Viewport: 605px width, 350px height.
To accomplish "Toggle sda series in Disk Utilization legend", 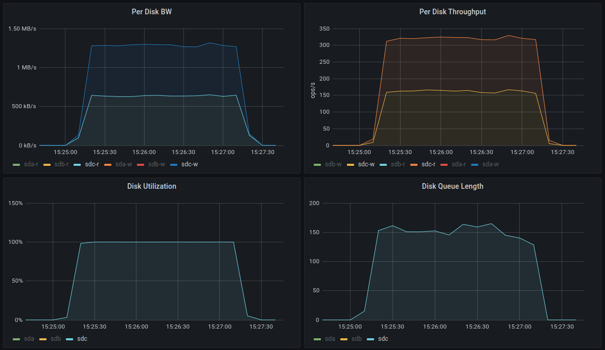I will [x=29, y=339].
